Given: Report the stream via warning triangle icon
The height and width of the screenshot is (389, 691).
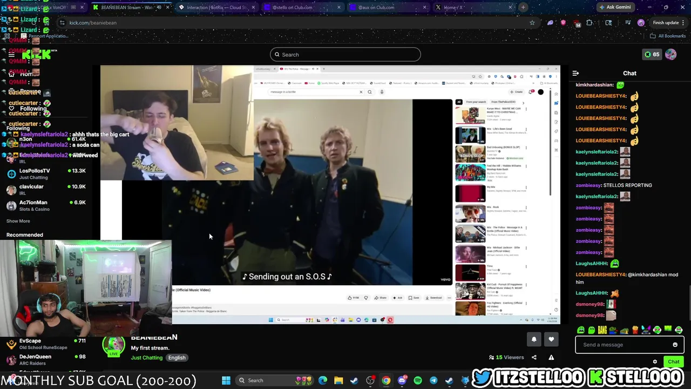Looking at the screenshot, I should (x=551, y=357).
